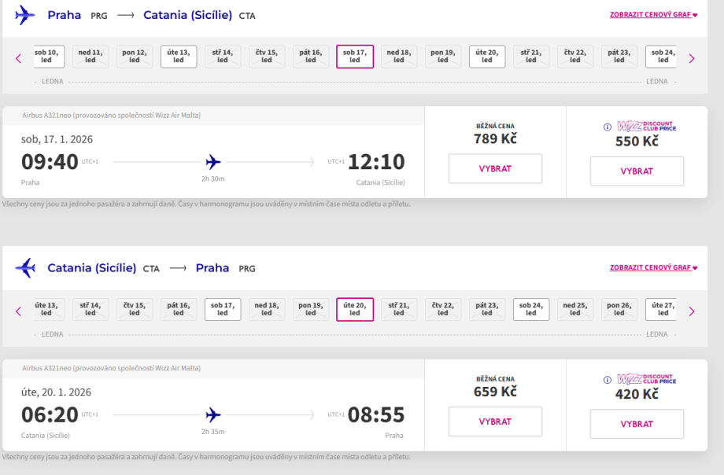The width and height of the screenshot is (724, 475).
Task: Click the info icon beside return Wizz Discount Club price
Action: point(607,380)
